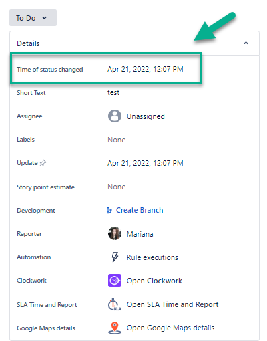Open the To Do status dropdown
267x341 pixels.
33,18
